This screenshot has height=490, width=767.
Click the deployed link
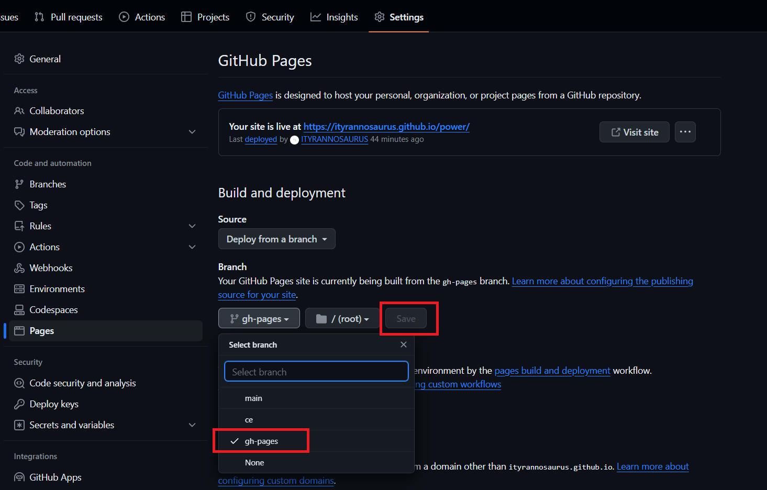pos(261,139)
